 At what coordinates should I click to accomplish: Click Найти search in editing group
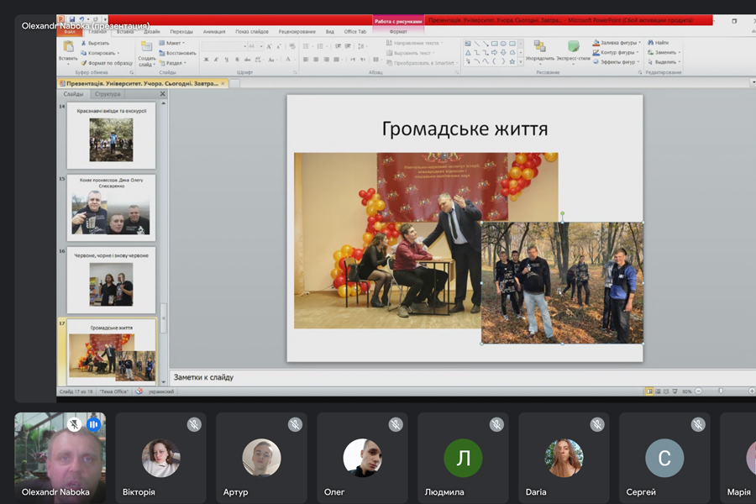click(x=660, y=43)
